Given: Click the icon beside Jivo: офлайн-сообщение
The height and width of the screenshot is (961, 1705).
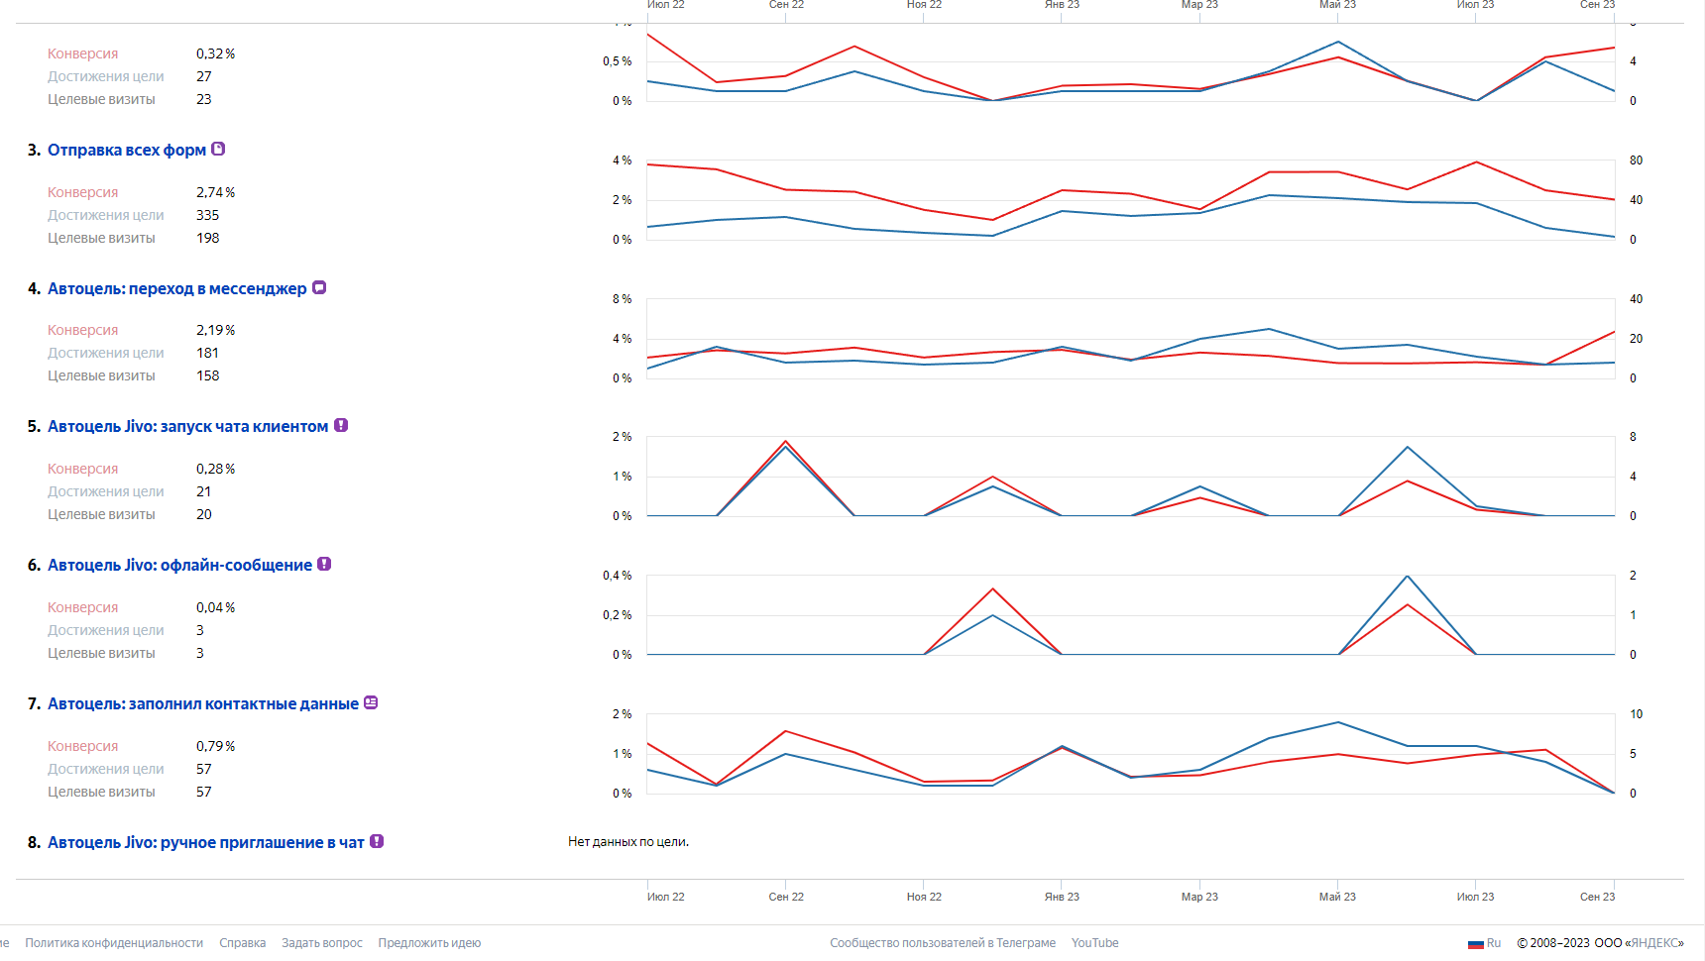Looking at the screenshot, I should pos(324,565).
